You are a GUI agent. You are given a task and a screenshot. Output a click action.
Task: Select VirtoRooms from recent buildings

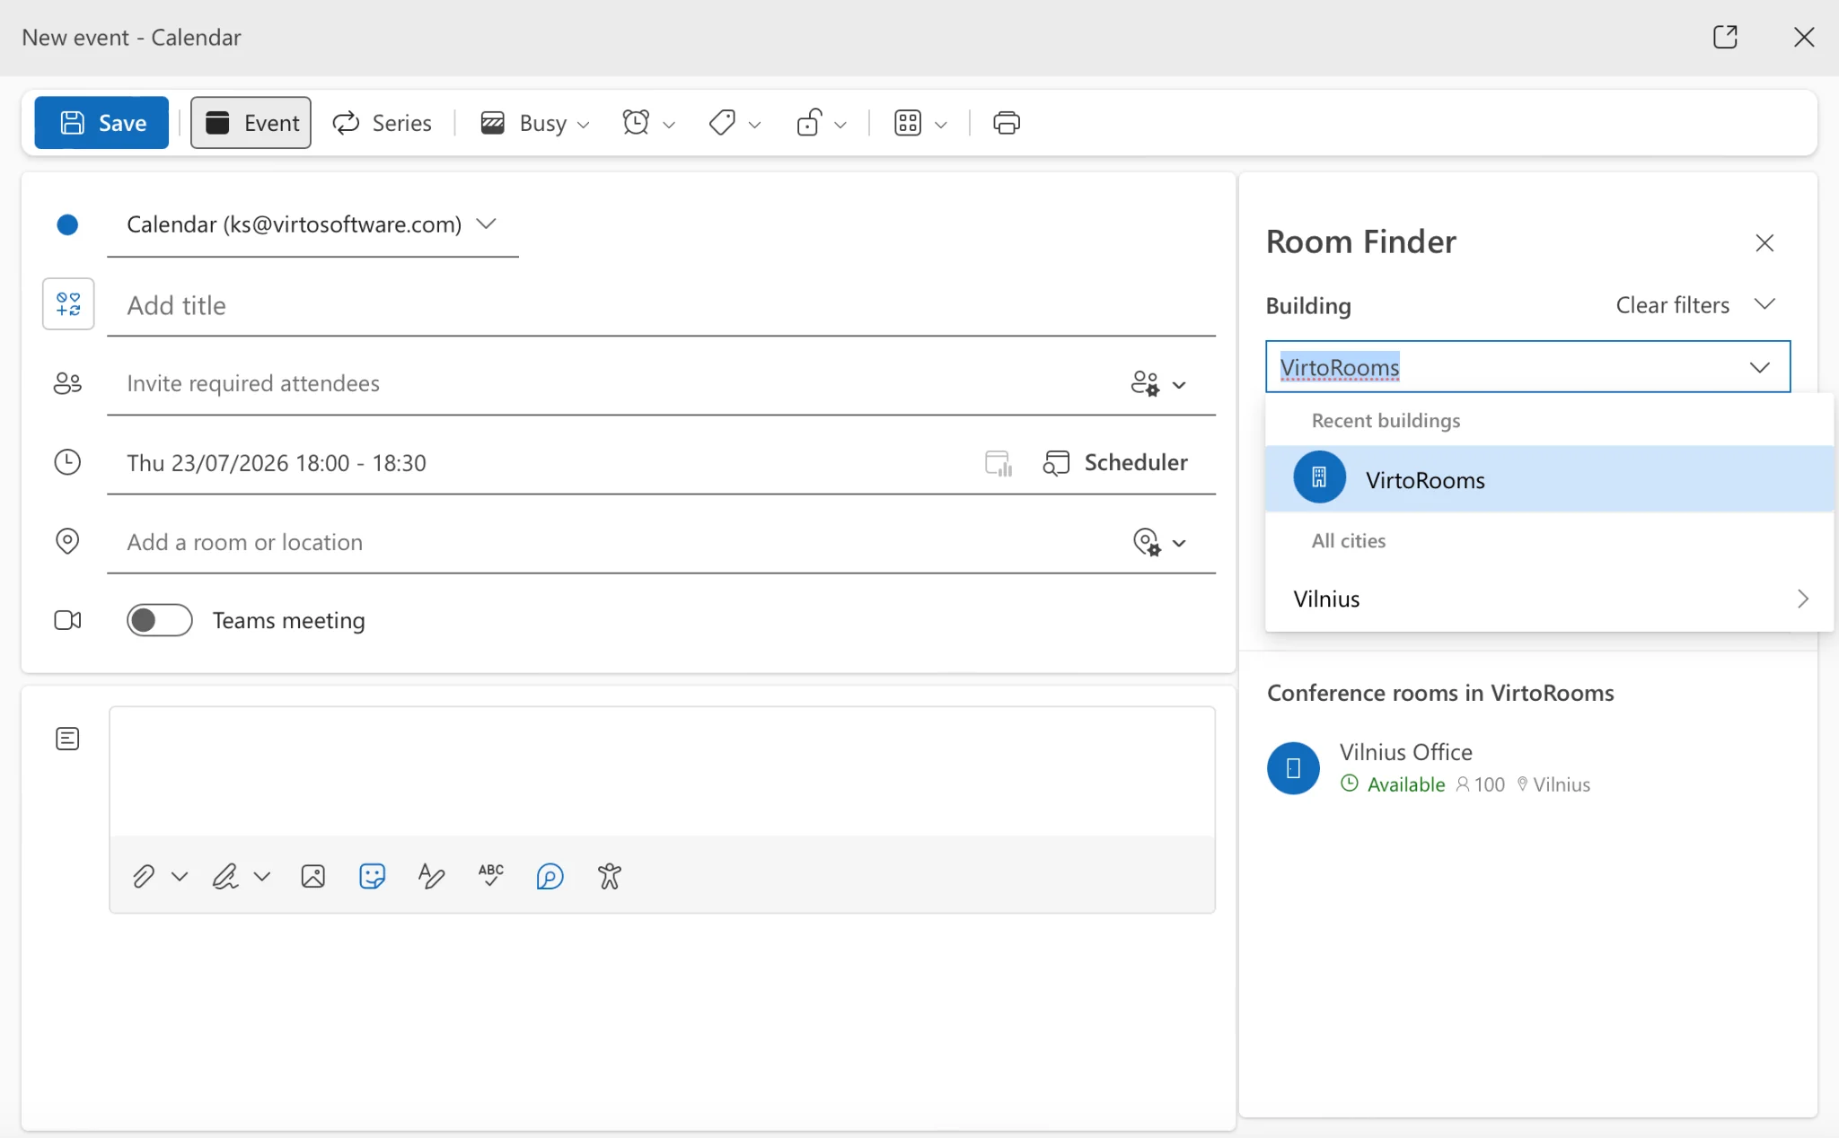[1549, 479]
